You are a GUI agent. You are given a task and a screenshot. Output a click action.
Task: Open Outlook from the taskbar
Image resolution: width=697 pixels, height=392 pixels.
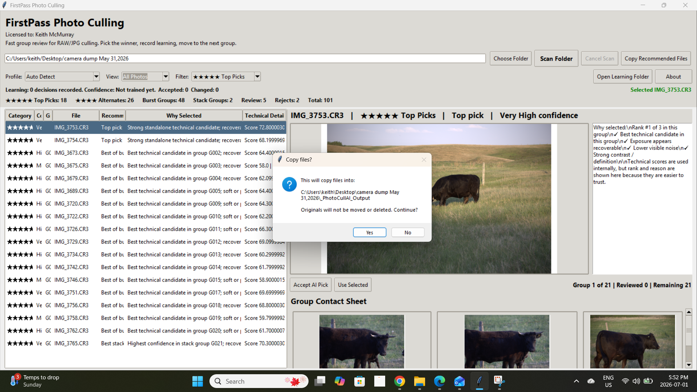point(460,381)
